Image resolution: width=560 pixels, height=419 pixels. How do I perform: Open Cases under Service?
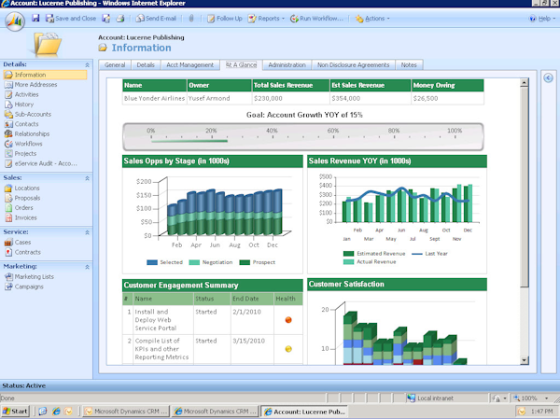coord(23,242)
